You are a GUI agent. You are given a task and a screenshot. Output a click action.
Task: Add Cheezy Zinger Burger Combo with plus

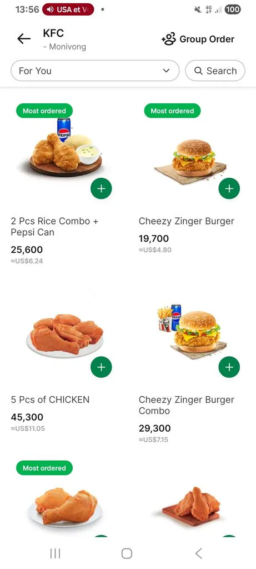(229, 367)
